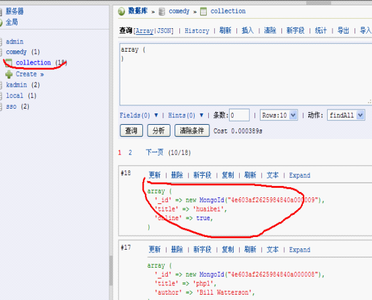The height and width of the screenshot is (300, 372).
Task: Open the findAll action dropdown
Action: click(x=346, y=115)
